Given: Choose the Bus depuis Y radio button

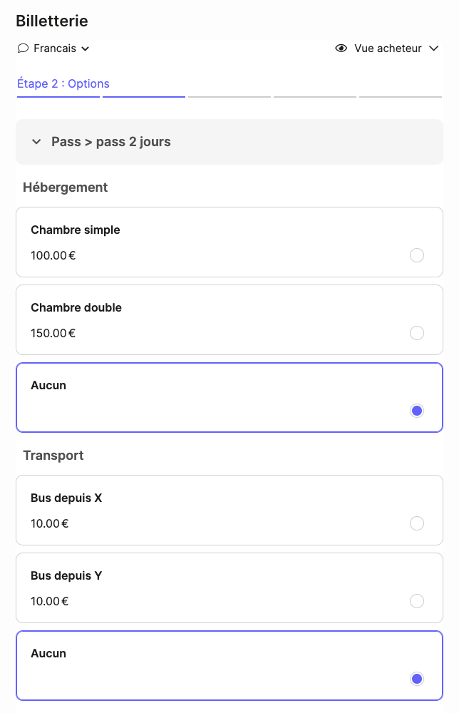Looking at the screenshot, I should pos(417,601).
